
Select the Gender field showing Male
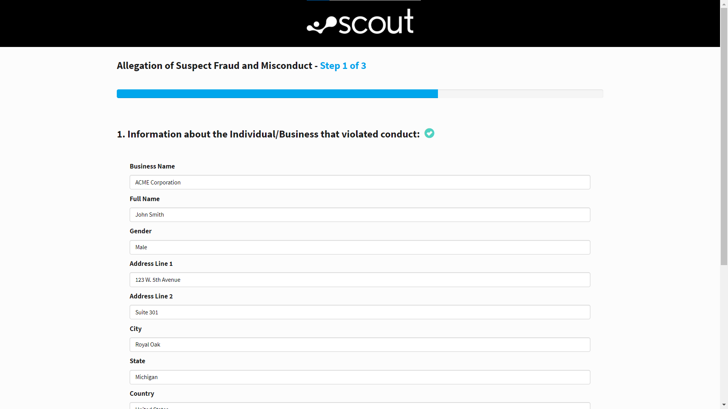360,247
